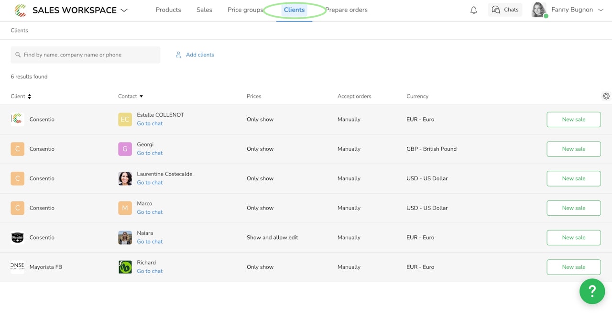Click orange C company icon in Georgi row
This screenshot has width=612, height=332.
[17, 149]
